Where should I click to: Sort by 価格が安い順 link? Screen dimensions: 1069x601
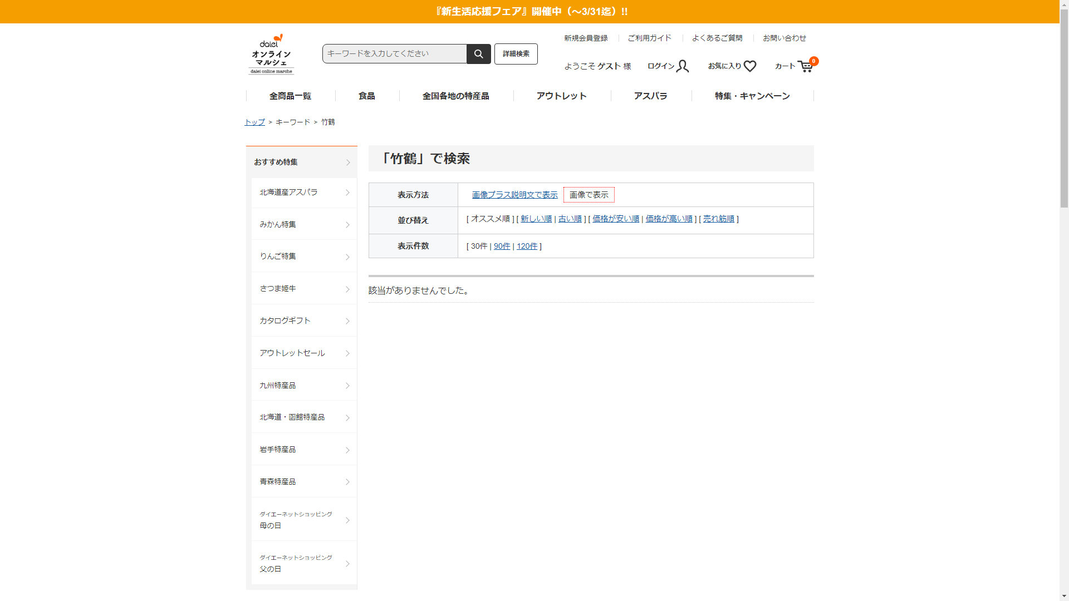pyautogui.click(x=615, y=219)
